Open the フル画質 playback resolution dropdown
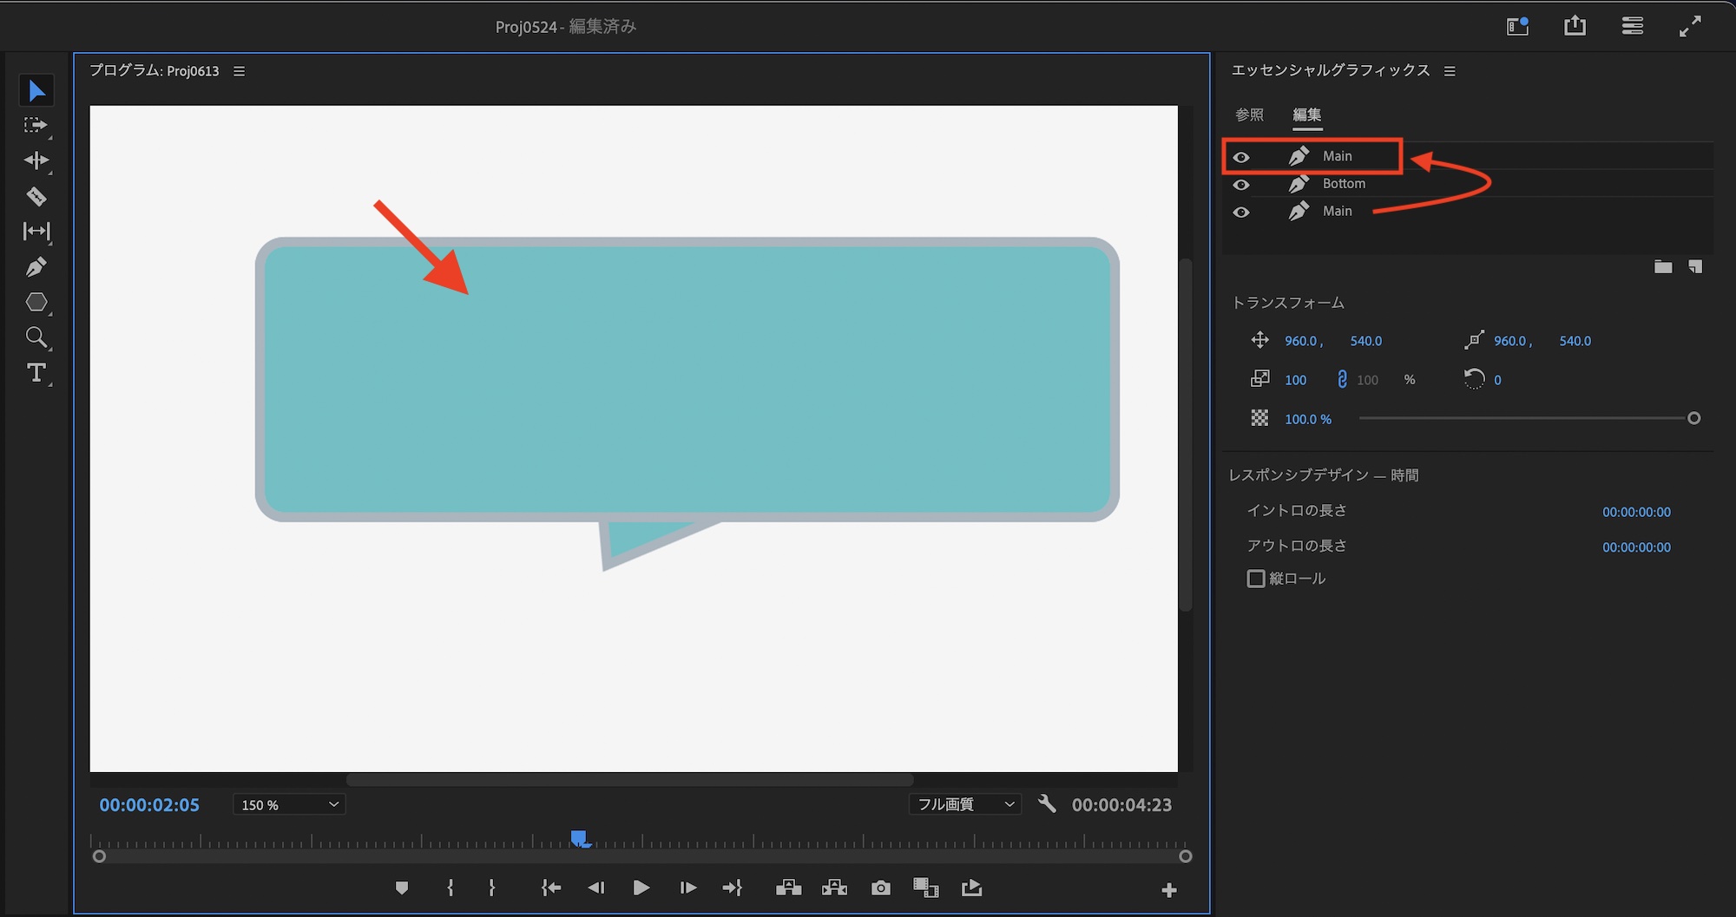The image size is (1736, 917). pos(965,804)
